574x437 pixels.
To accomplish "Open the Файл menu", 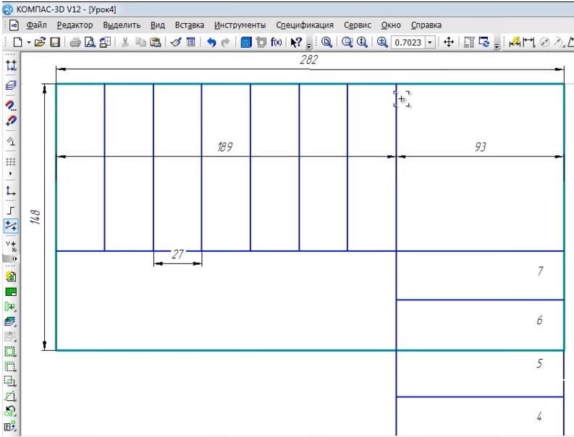I will pyautogui.click(x=36, y=25).
